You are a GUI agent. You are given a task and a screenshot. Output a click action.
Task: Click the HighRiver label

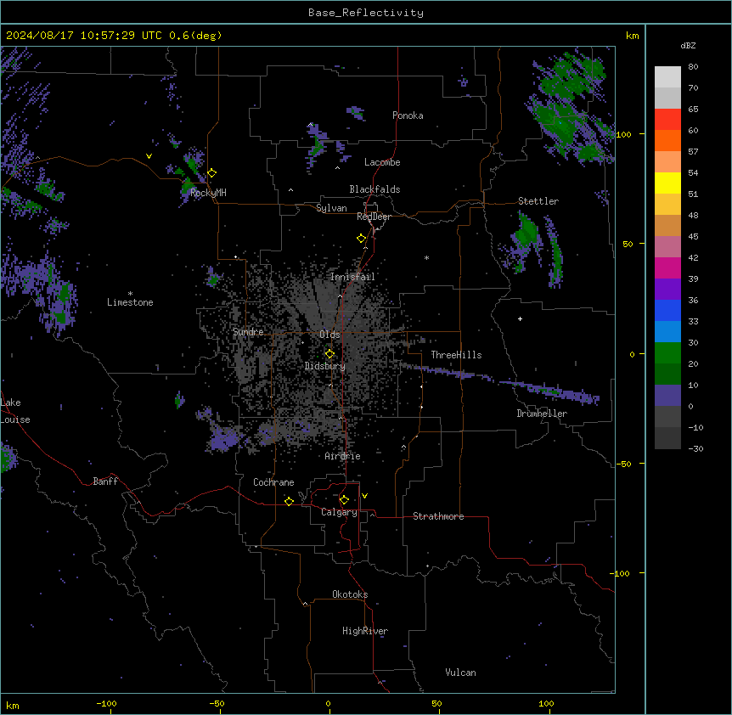point(365,631)
